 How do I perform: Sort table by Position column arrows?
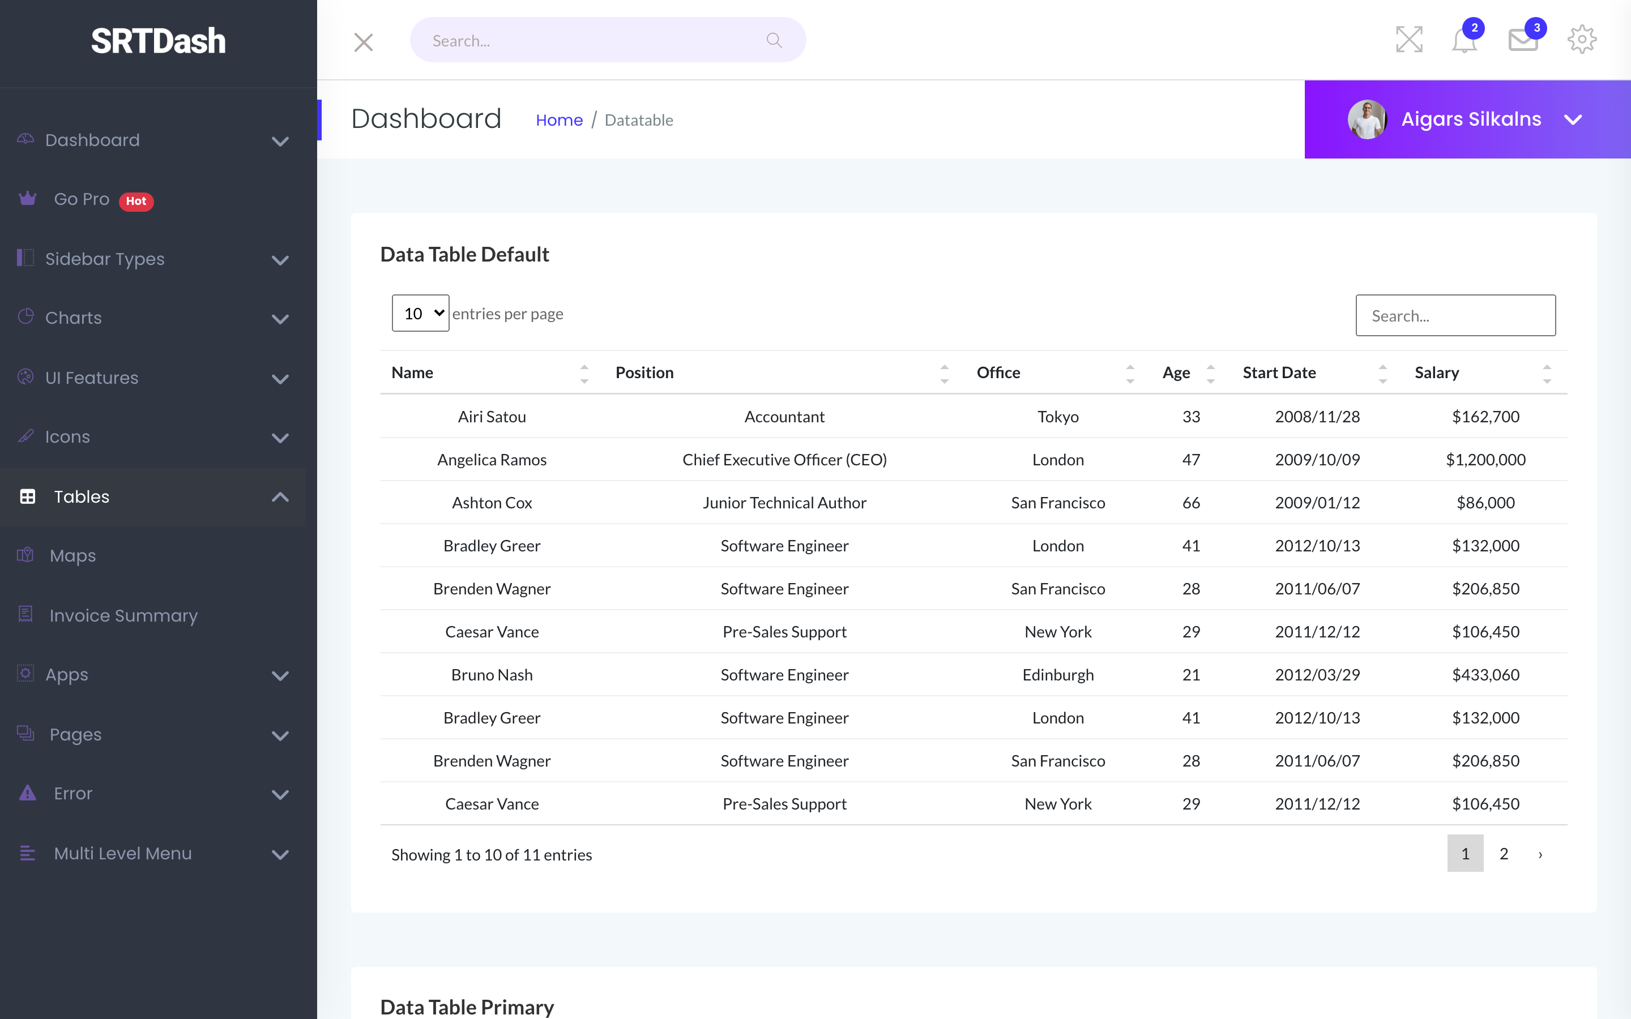944,374
